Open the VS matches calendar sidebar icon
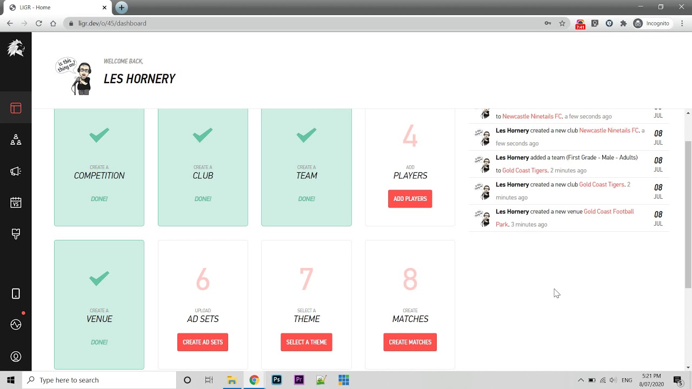Viewport: 692px width, 389px height. (16, 203)
